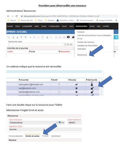Sort by the Date column header

tap(17, 52)
